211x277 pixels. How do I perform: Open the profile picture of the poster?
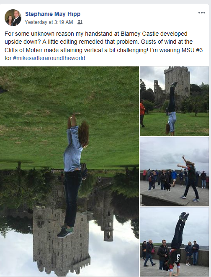[x=13, y=18]
